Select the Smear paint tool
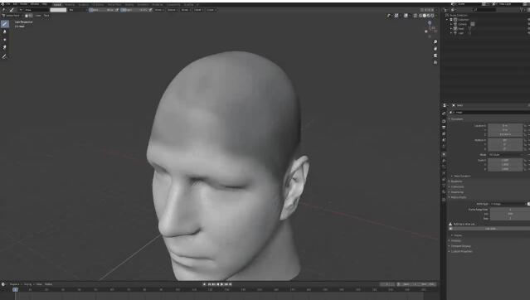 (5, 47)
